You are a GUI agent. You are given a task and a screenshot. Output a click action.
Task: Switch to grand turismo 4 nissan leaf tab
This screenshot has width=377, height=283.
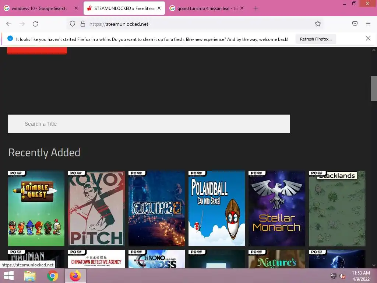207,8
